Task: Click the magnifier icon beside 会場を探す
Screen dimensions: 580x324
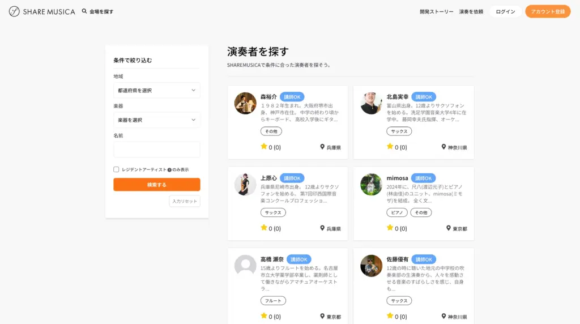Action: [84, 11]
